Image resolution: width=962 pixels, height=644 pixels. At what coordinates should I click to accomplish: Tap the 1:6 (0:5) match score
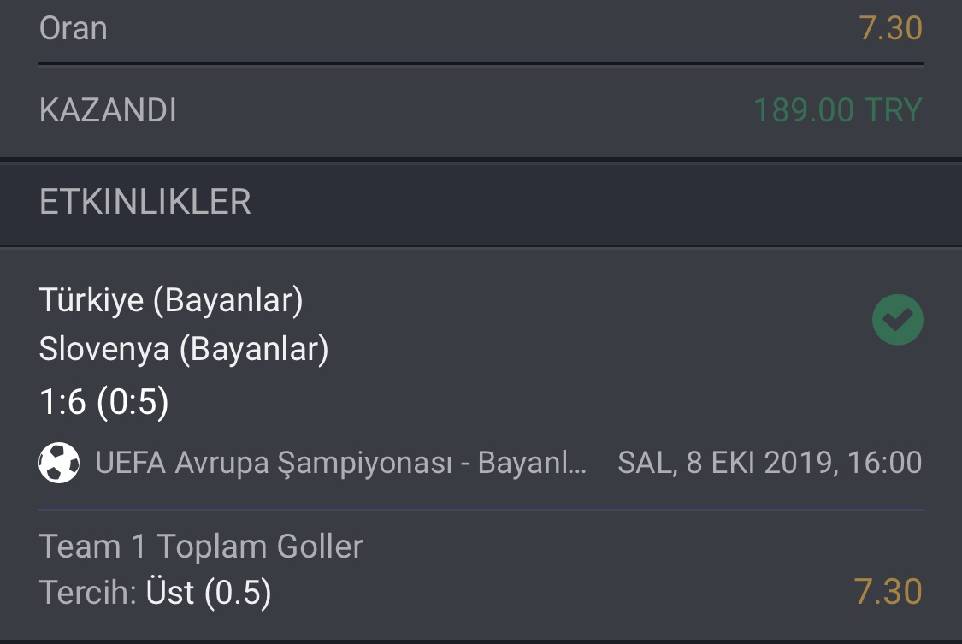pyautogui.click(x=103, y=402)
